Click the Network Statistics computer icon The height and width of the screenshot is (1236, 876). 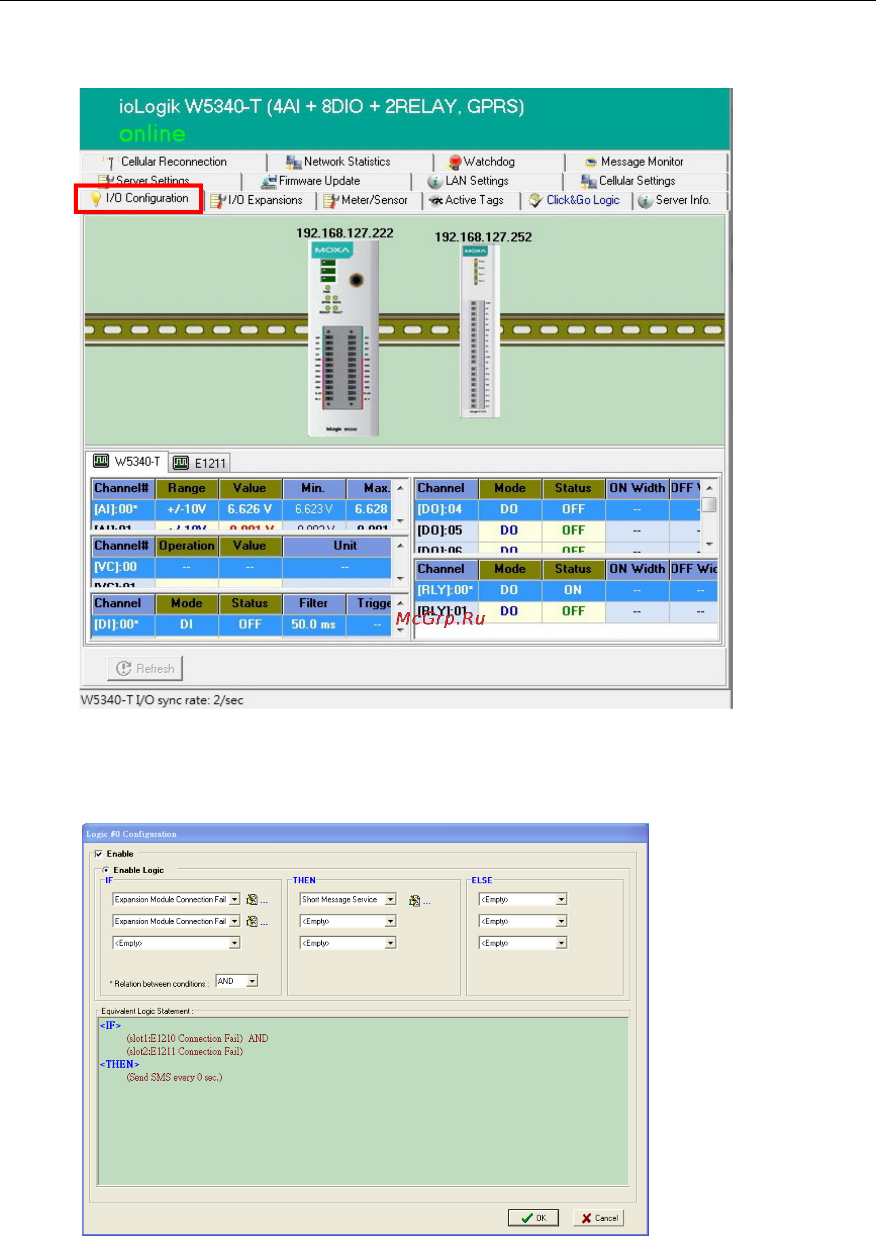294,162
